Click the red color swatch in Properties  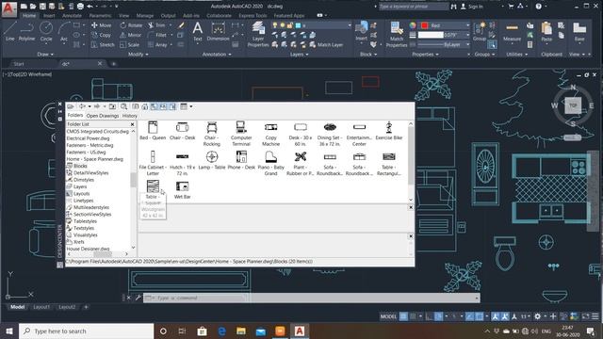coord(424,25)
